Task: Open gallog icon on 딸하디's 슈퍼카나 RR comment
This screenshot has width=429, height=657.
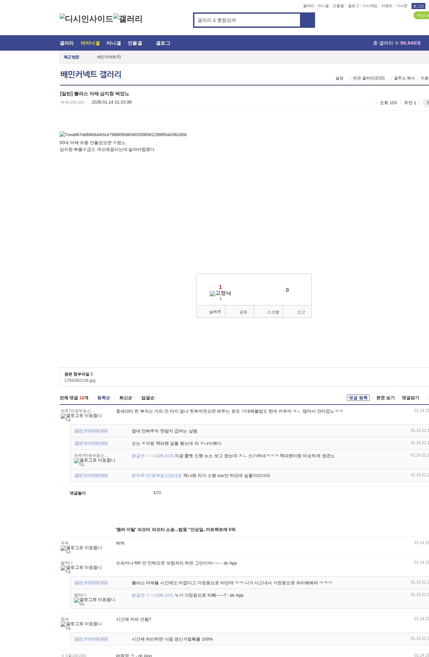Action: (x=81, y=569)
